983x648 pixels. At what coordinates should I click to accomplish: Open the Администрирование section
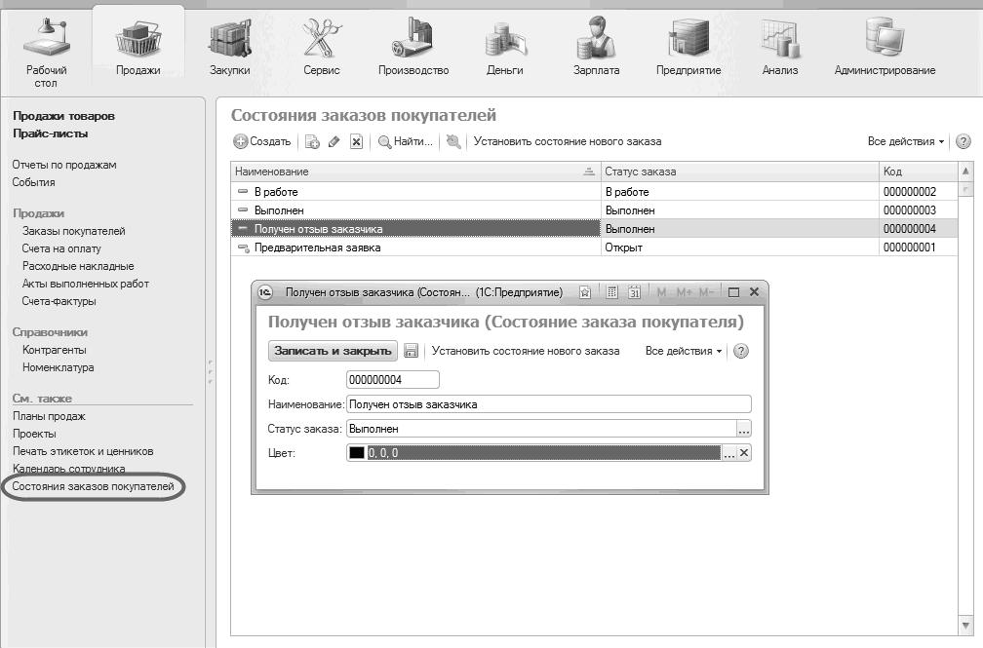tap(885, 47)
